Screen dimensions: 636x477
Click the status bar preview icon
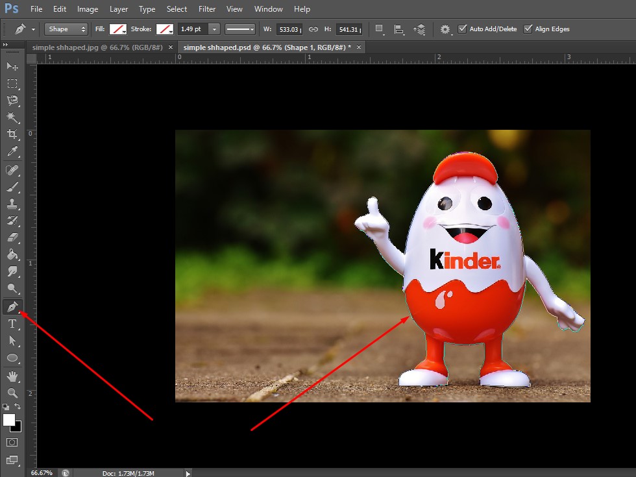(x=66, y=473)
